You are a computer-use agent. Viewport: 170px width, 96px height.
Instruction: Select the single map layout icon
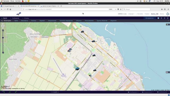[x=158, y=18]
